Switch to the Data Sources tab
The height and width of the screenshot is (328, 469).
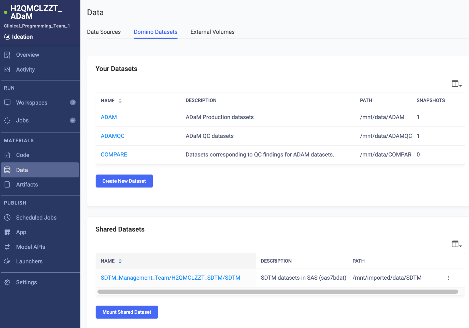coord(104,32)
